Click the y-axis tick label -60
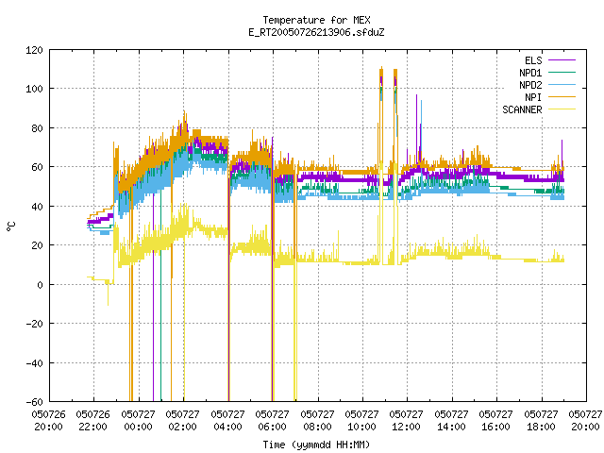 (35, 402)
